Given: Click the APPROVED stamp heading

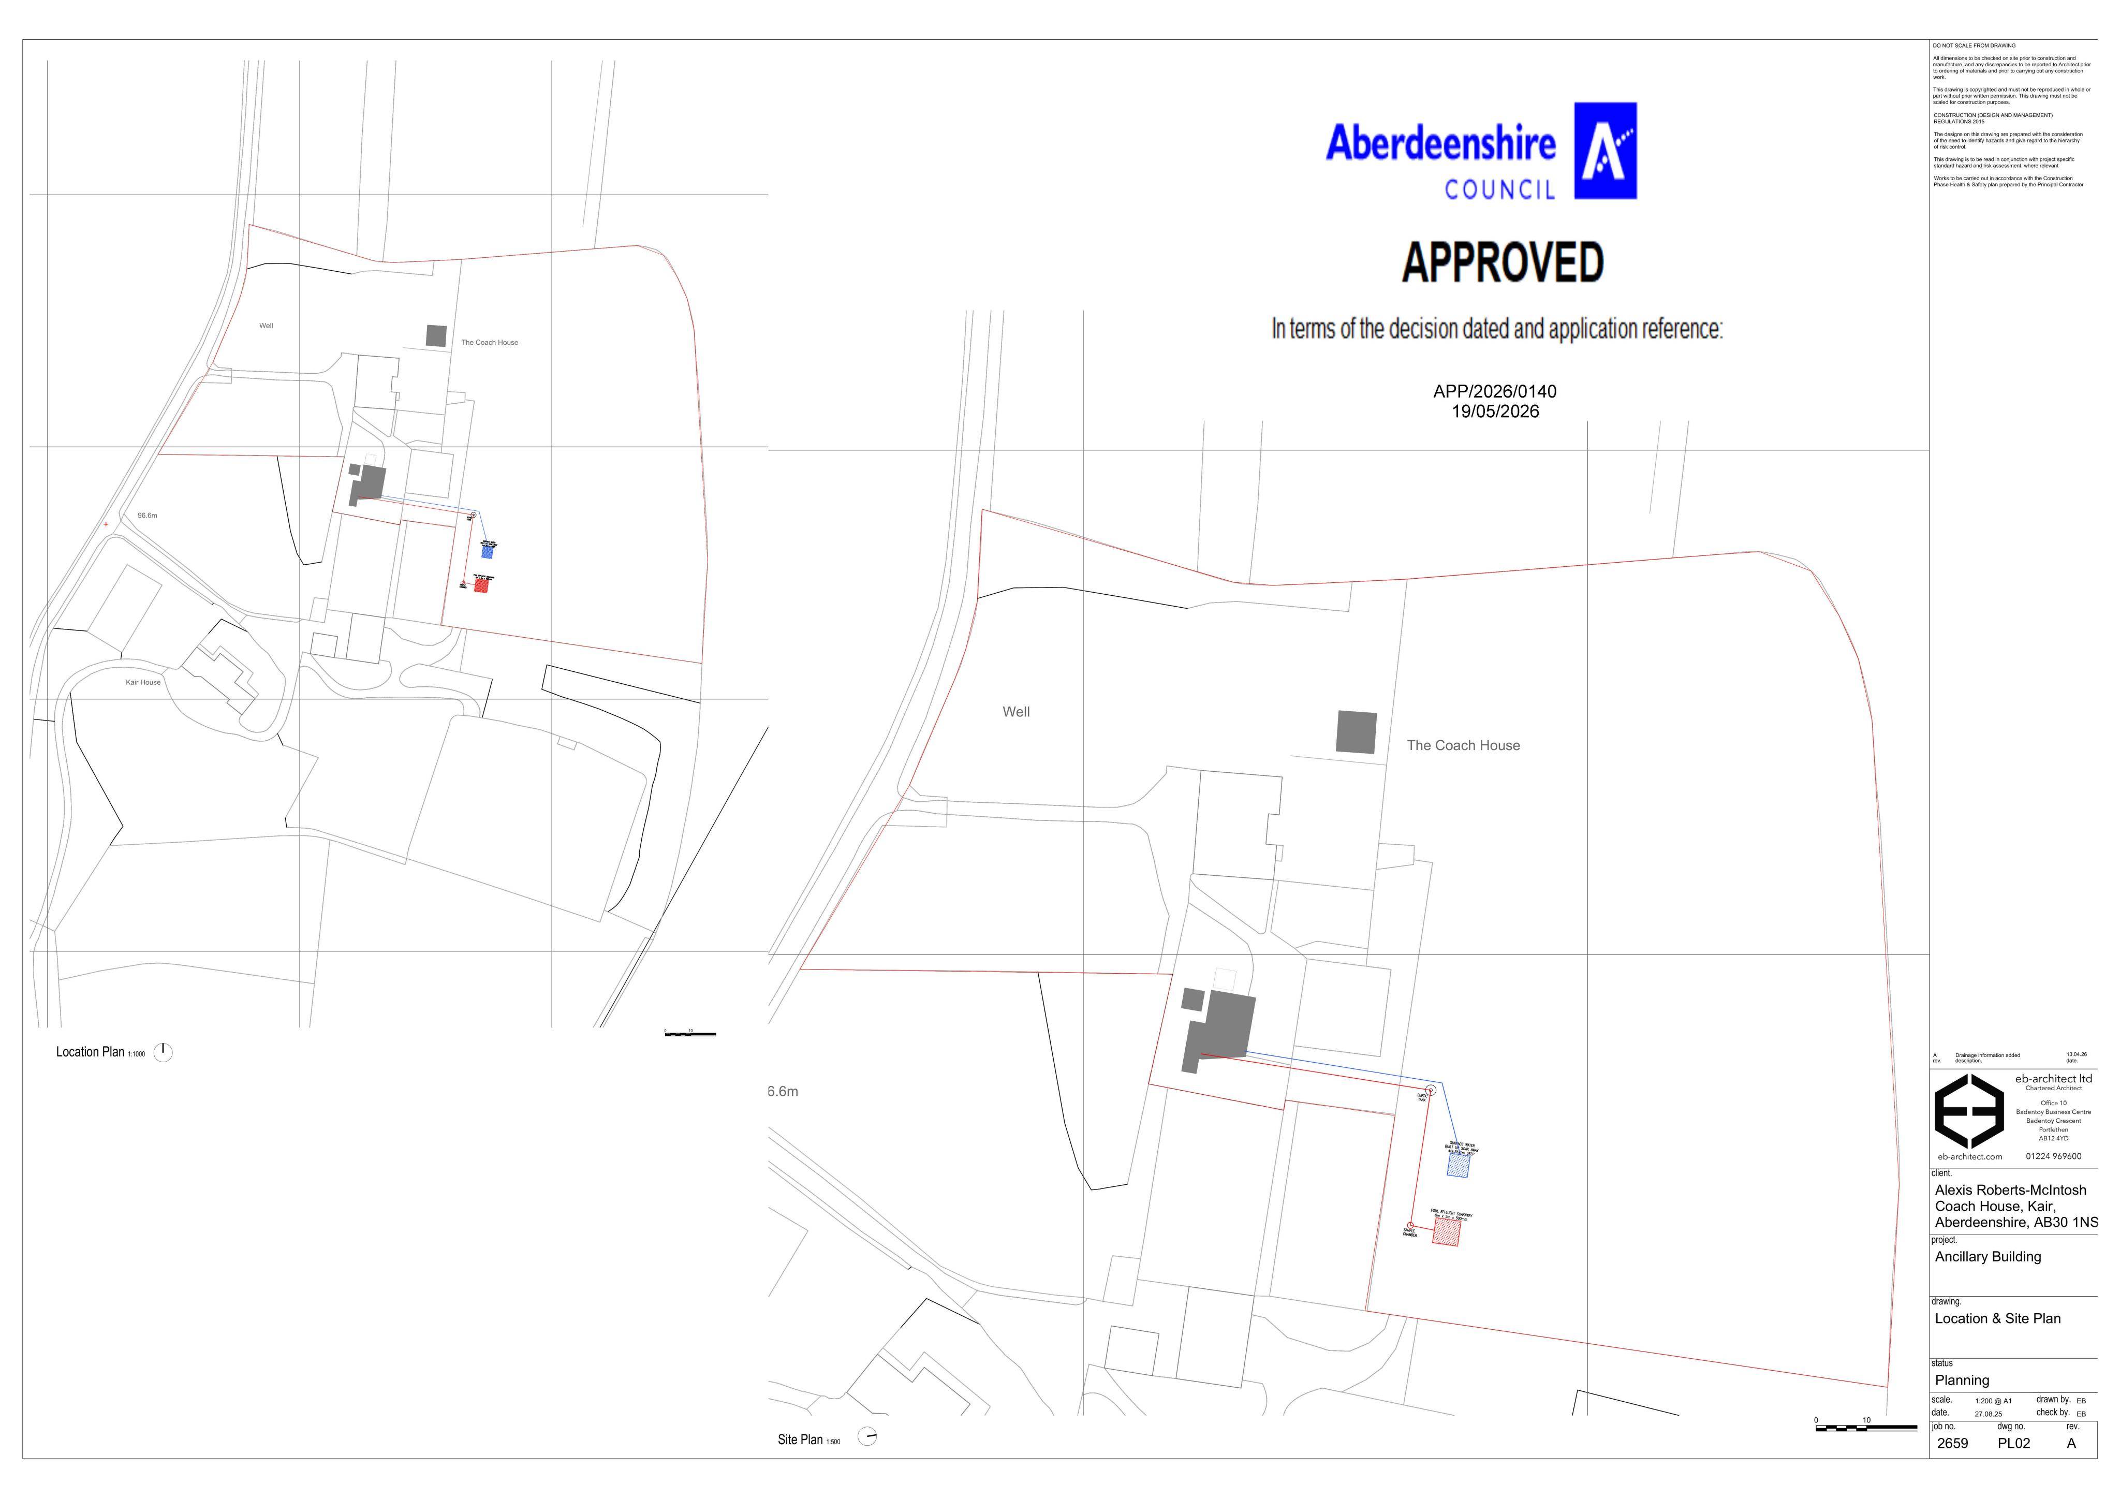Looking at the screenshot, I should coord(1503,262).
